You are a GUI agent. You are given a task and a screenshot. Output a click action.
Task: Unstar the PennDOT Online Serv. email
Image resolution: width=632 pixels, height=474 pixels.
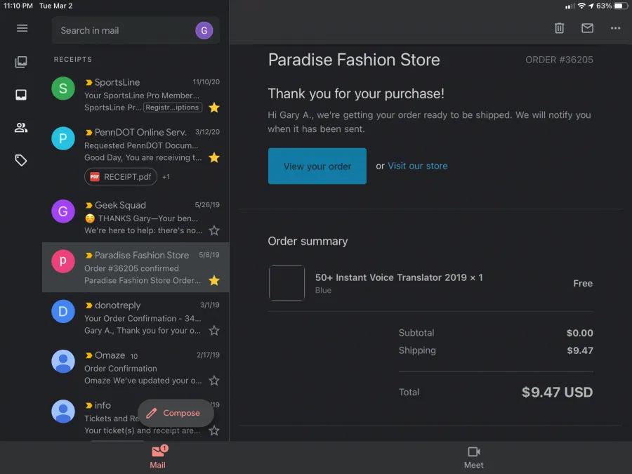click(214, 157)
